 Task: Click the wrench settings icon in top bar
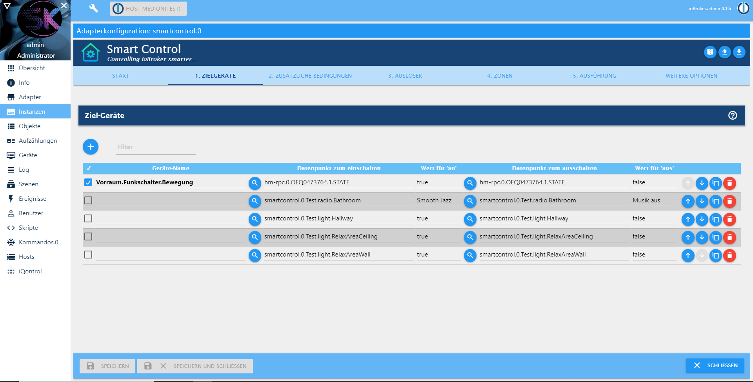coord(93,8)
